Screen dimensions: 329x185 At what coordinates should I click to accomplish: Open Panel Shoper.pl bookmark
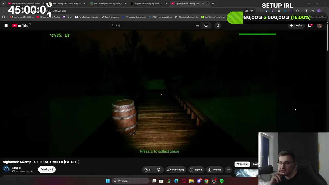(110, 17)
